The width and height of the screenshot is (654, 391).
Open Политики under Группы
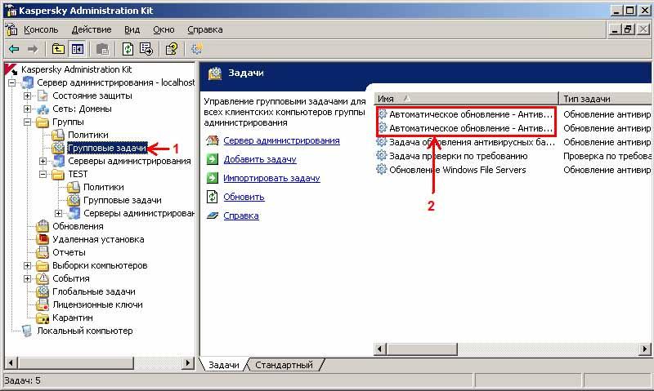coord(88,135)
